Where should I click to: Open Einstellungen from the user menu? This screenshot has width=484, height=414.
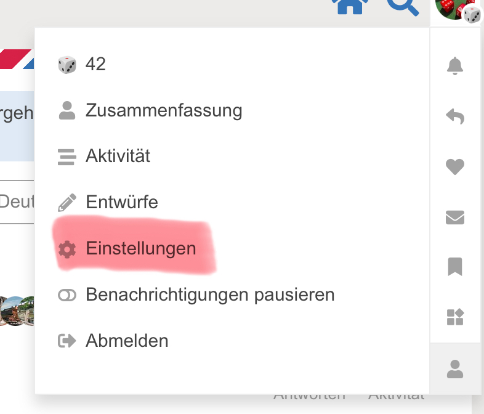tap(140, 249)
